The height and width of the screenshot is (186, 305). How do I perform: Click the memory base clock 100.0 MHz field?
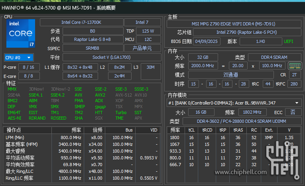coord(272,66)
